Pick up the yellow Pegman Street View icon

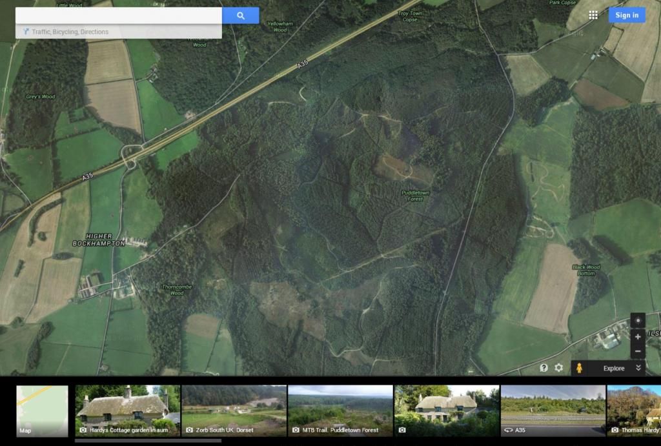pos(580,368)
